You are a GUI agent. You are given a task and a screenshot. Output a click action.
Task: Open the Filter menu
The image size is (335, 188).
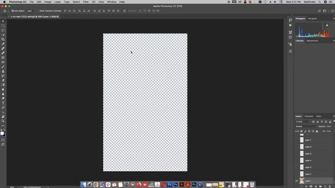click(86, 2)
